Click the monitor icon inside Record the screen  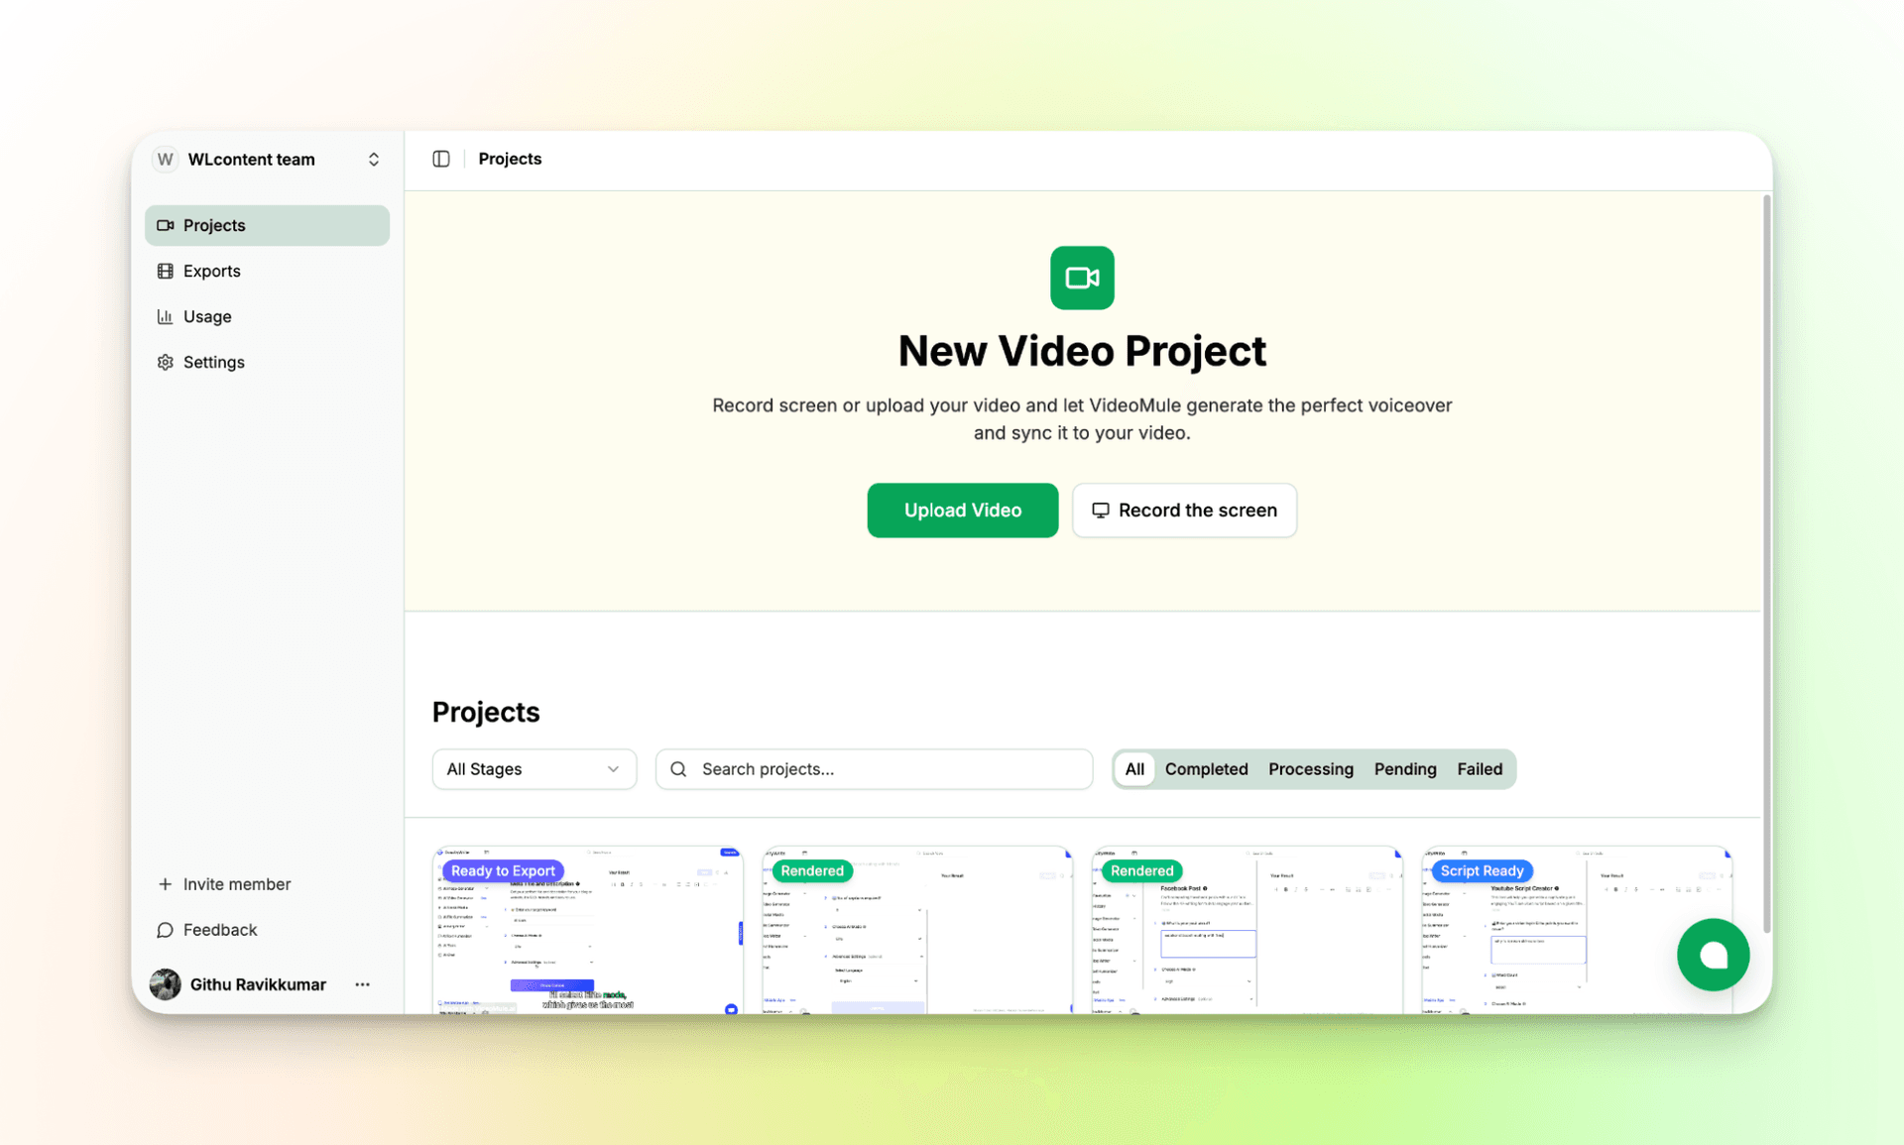(x=1101, y=510)
